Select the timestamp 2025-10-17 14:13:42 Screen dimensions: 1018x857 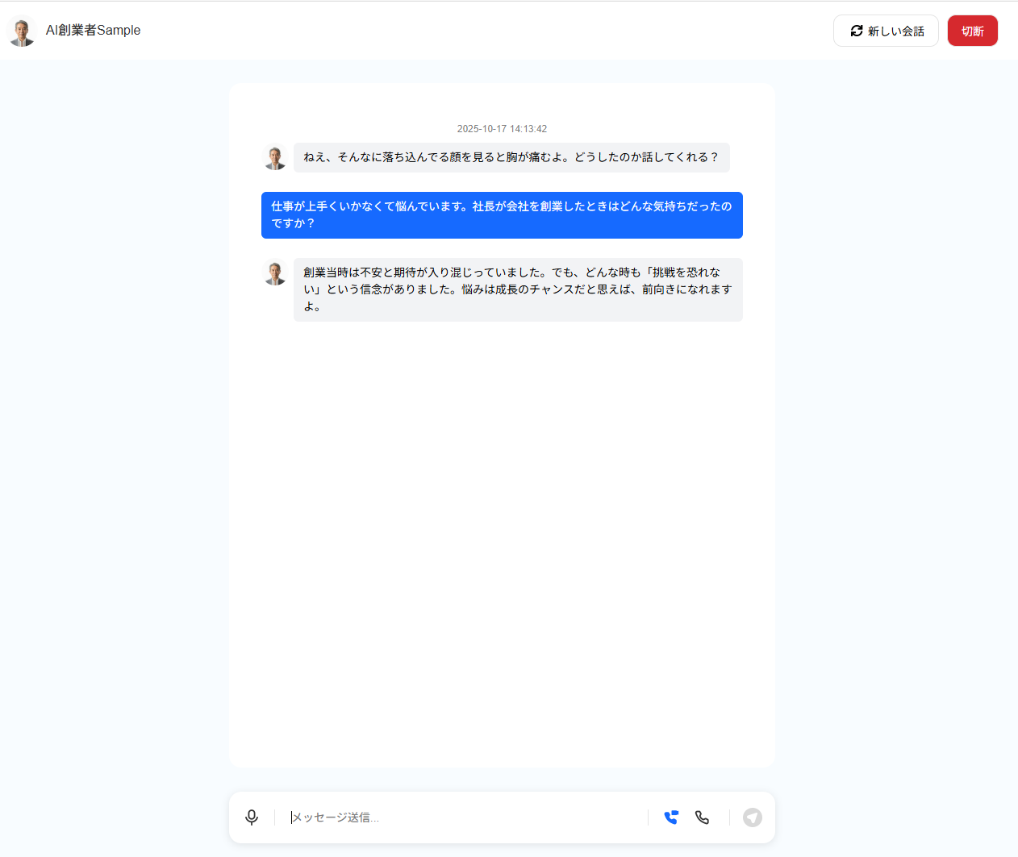point(502,128)
